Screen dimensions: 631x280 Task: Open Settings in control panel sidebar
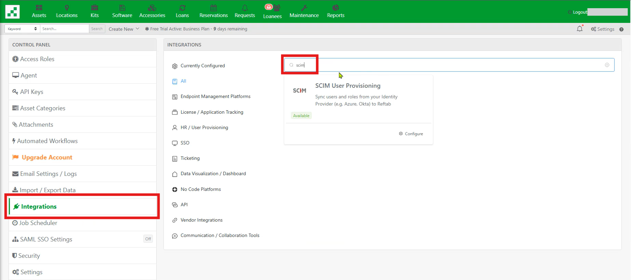tap(82, 272)
